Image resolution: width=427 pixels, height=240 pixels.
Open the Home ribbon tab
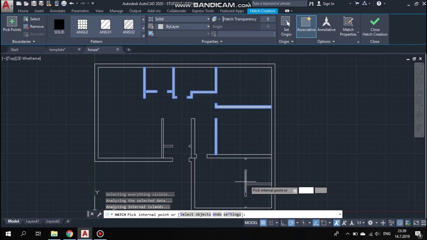pos(23,11)
